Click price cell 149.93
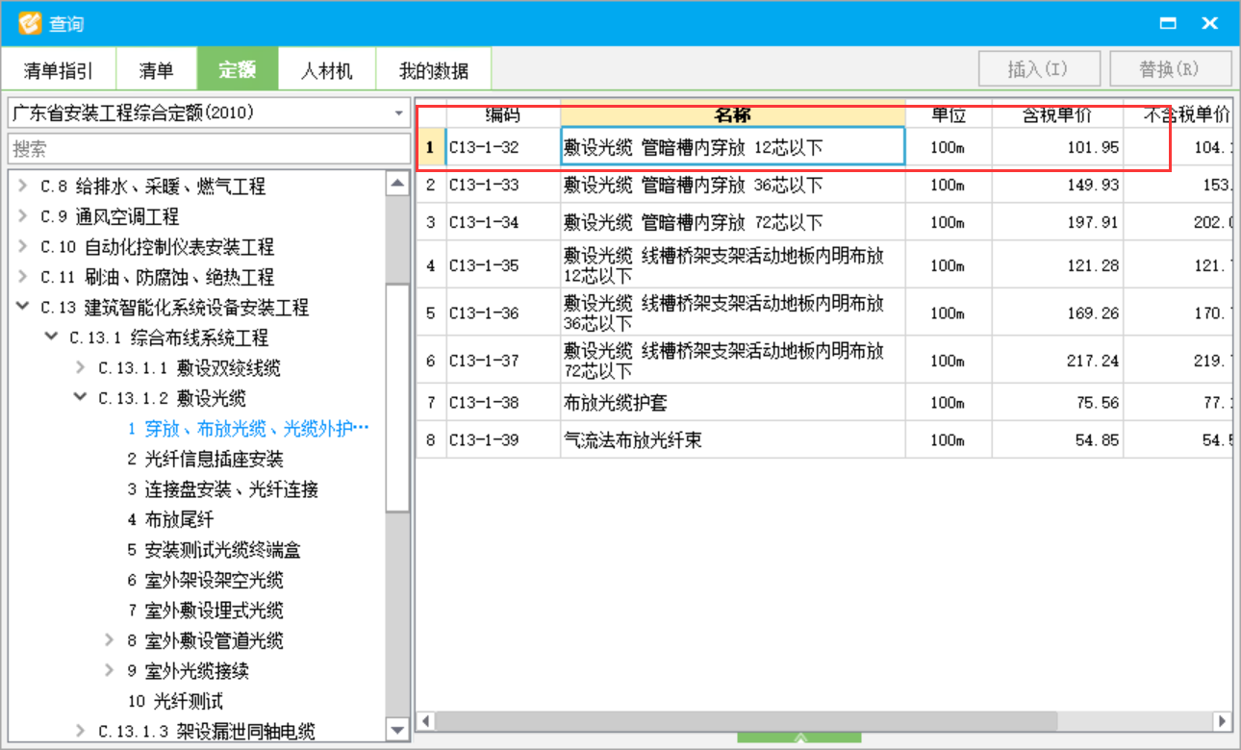 click(1057, 185)
